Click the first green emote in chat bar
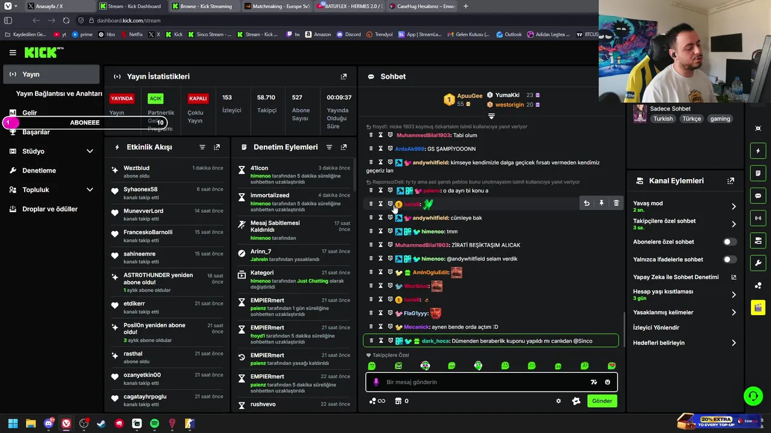This screenshot has height=433, width=771. (x=372, y=366)
